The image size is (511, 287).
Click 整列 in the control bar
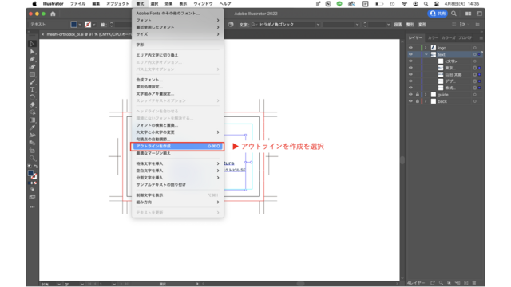410,25
